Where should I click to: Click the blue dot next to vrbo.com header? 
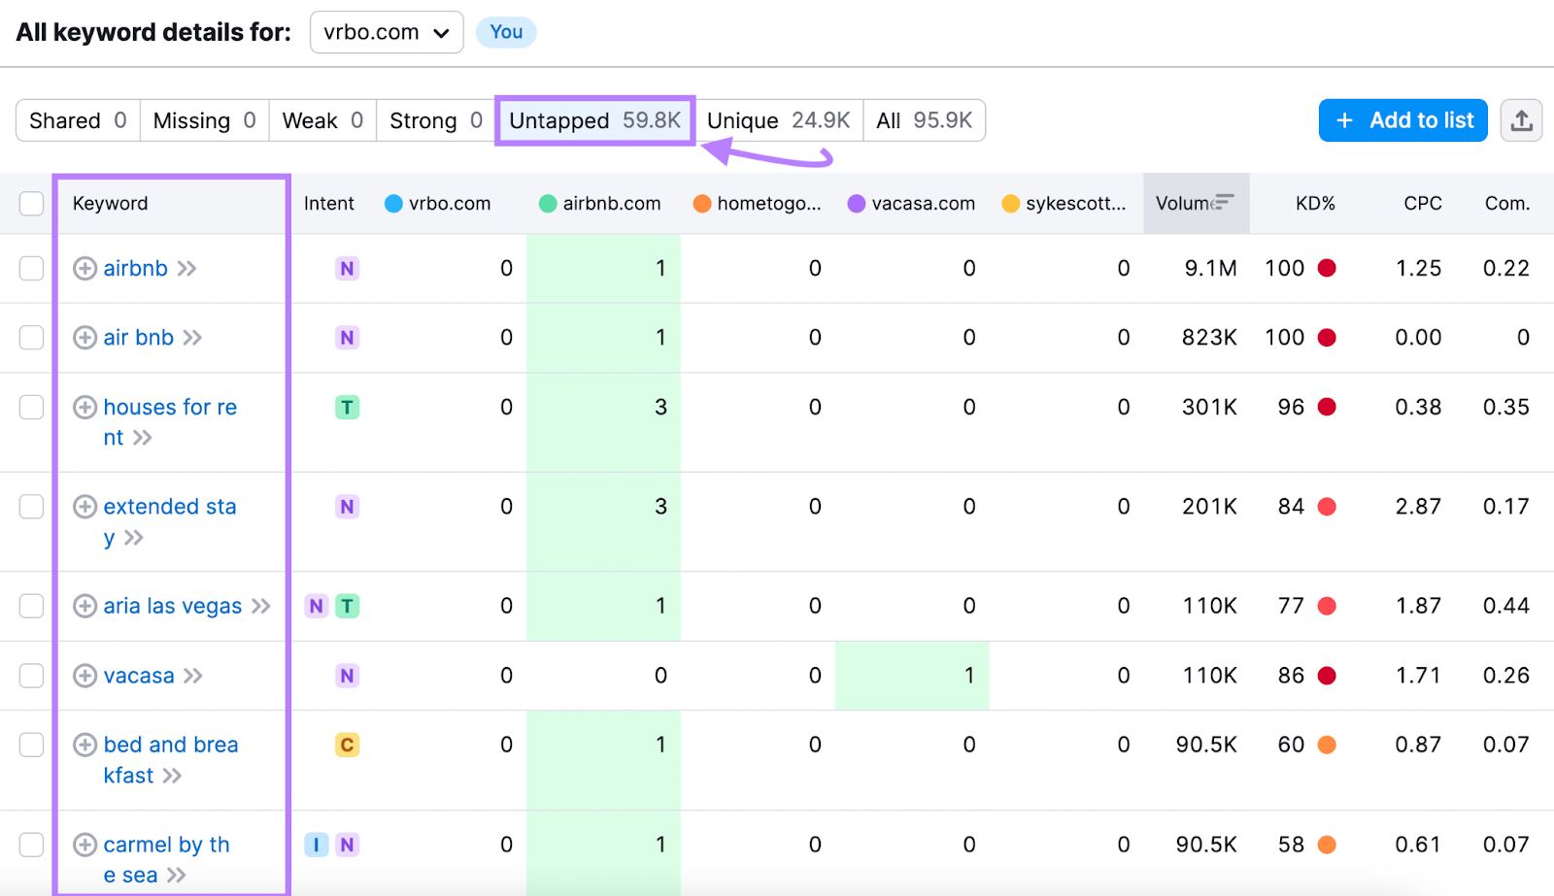392,203
